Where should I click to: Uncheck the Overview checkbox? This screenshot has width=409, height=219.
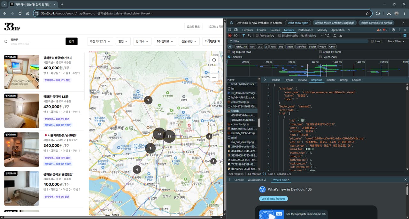tap(229, 57)
